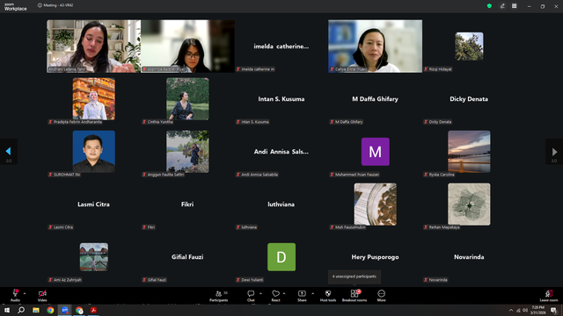The image size is (563, 316).
Task: Open Windows notification center
Action: [x=553, y=310]
